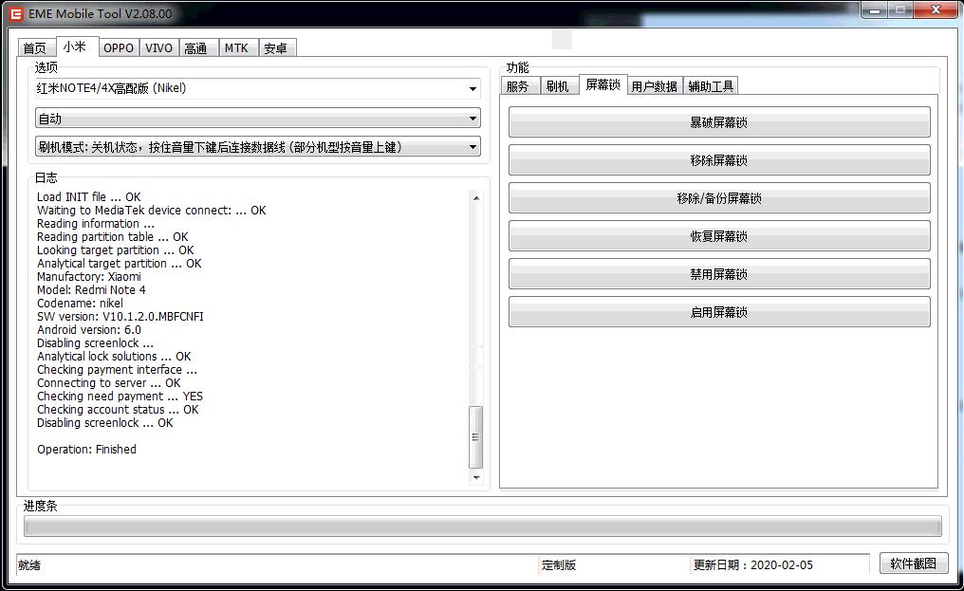Click the log scrollbar down arrow
The height and width of the screenshot is (591, 964).
(476, 478)
